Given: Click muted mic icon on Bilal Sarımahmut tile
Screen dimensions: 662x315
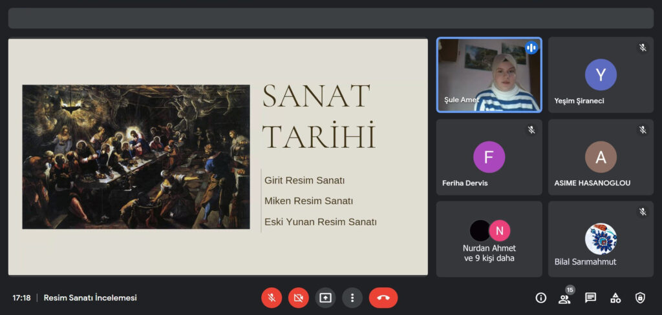Looking at the screenshot, I should (x=643, y=212).
